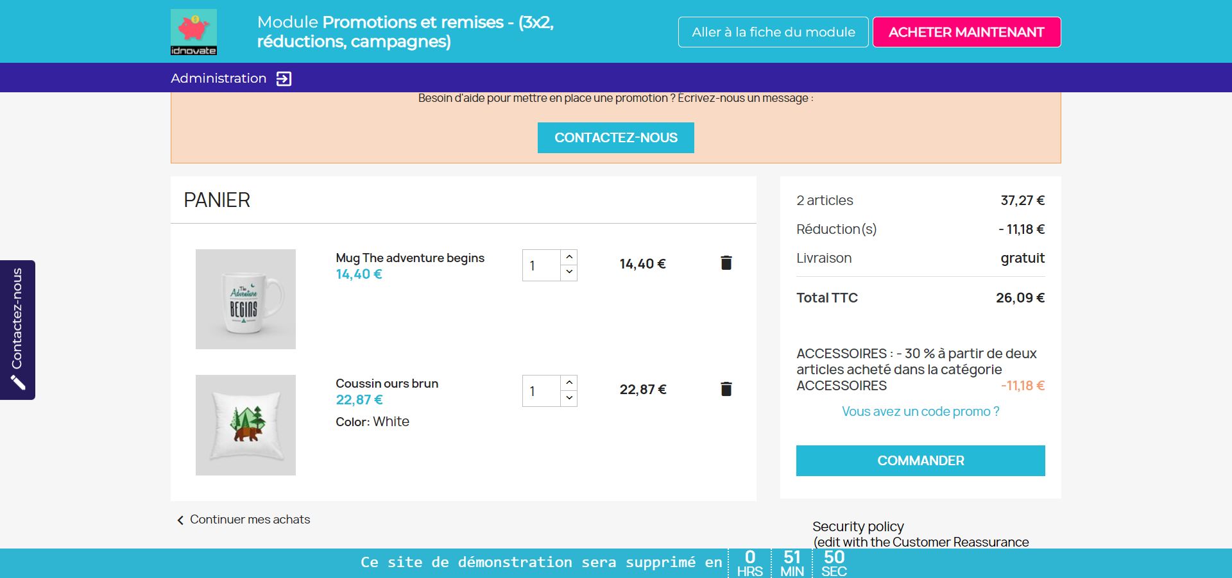Click Aller à la fiche du module

point(773,32)
